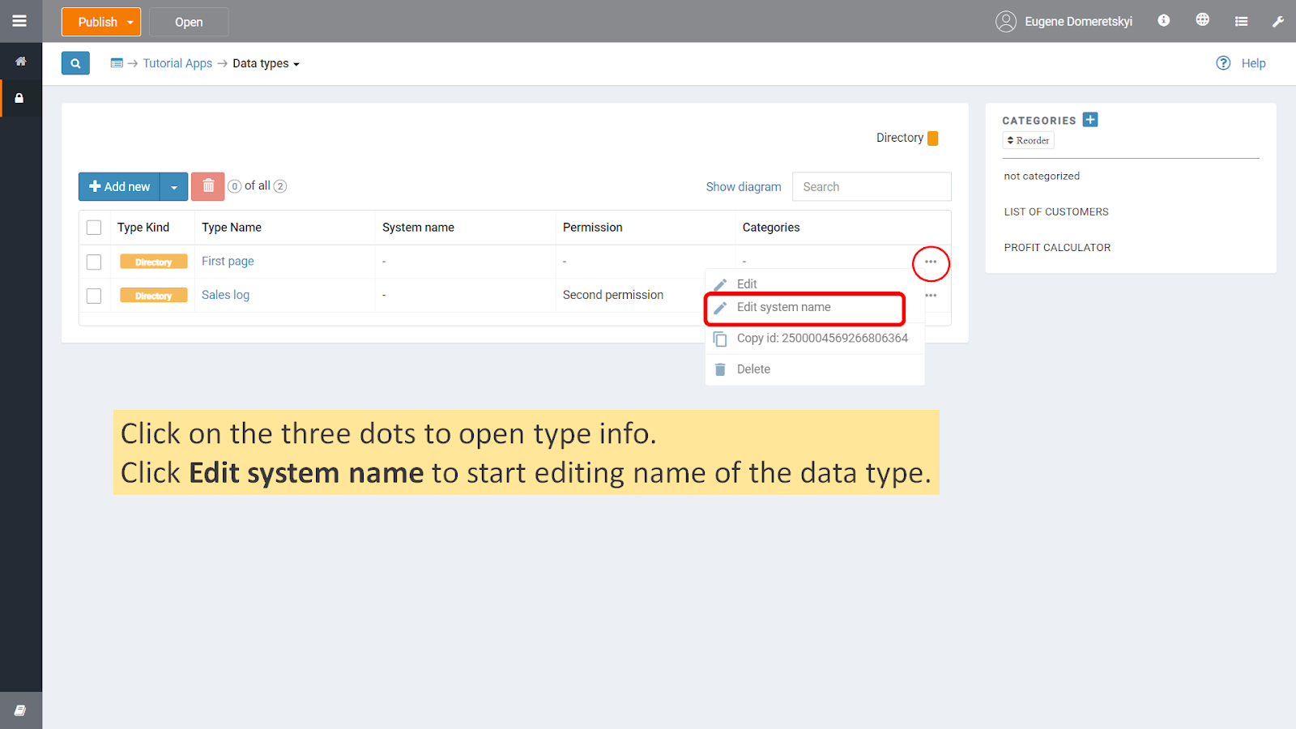
Task: Click the red trash delete button
Action: tap(207, 186)
